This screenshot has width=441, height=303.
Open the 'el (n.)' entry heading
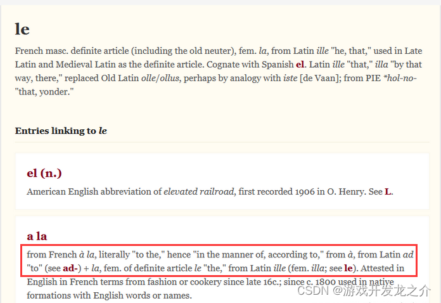coord(44,173)
